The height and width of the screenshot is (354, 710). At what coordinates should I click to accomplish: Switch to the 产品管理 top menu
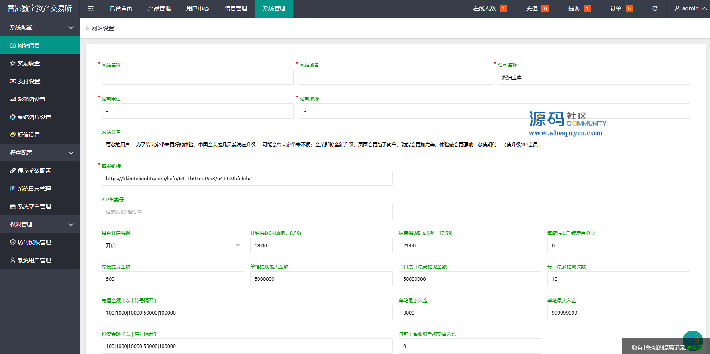[x=159, y=8]
